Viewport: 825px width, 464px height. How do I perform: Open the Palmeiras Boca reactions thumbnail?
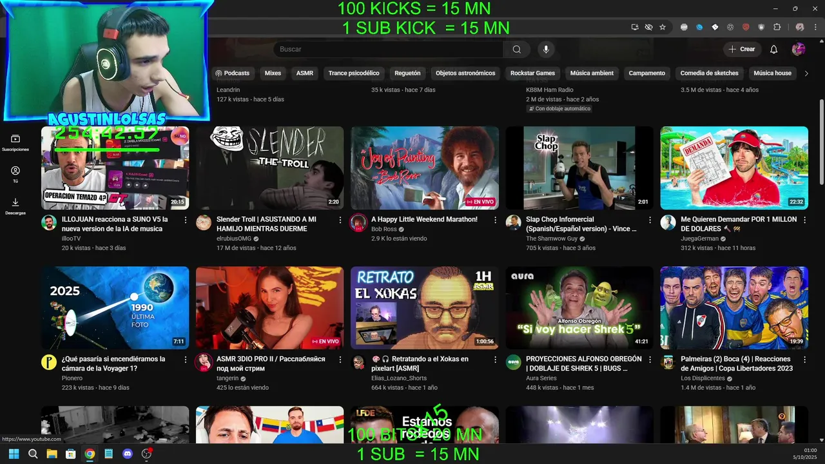[734, 307]
